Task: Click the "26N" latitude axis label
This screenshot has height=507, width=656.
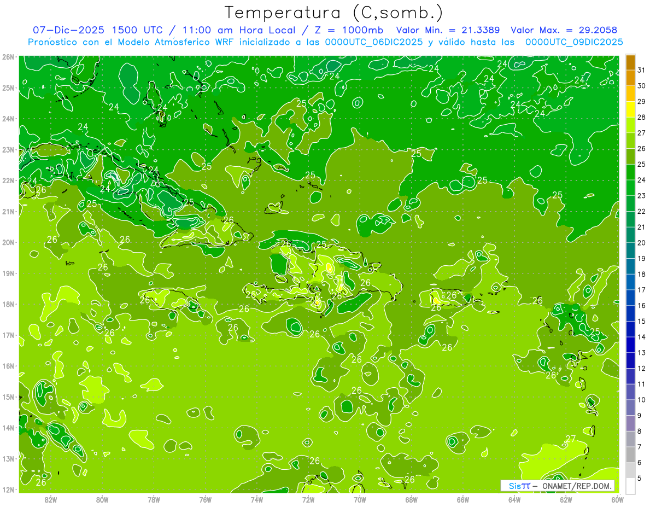Action: click(8, 56)
